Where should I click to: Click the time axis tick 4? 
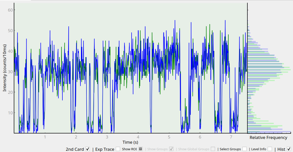138,137
